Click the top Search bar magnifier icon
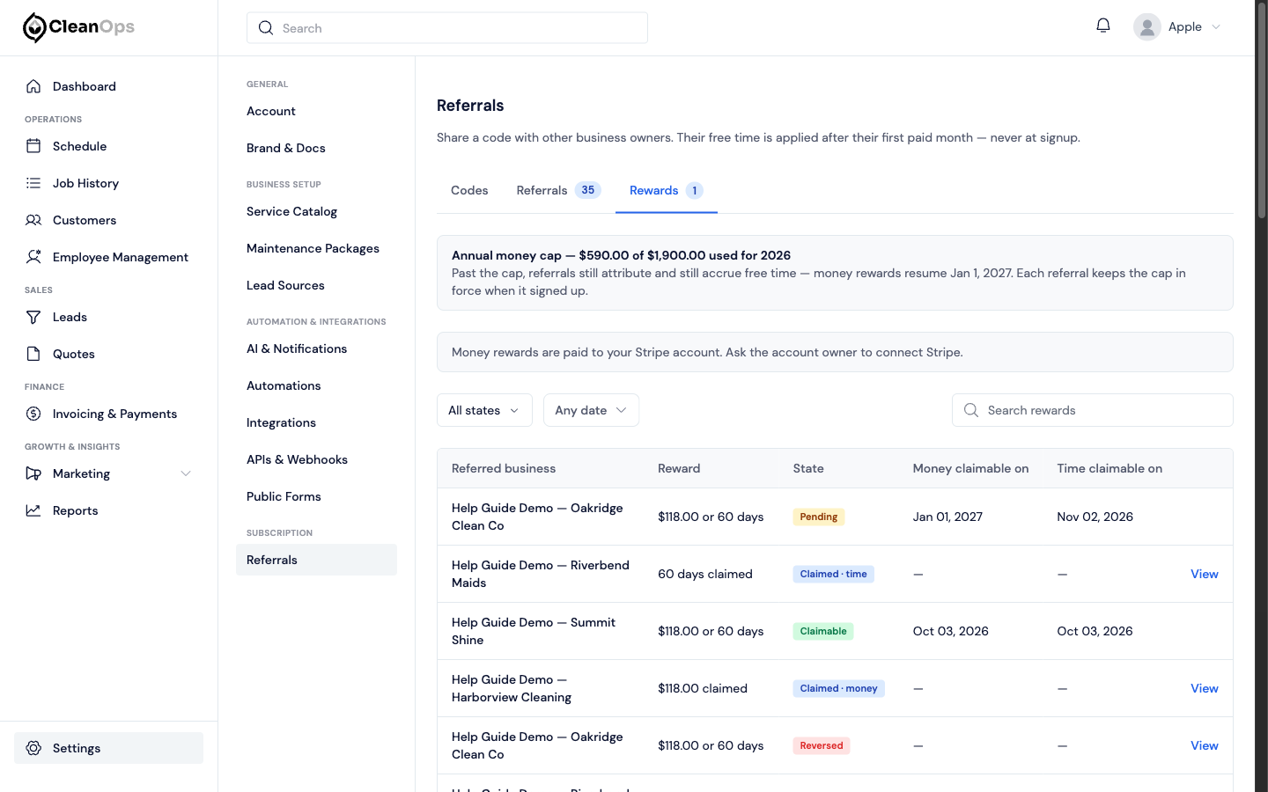 pos(266,28)
